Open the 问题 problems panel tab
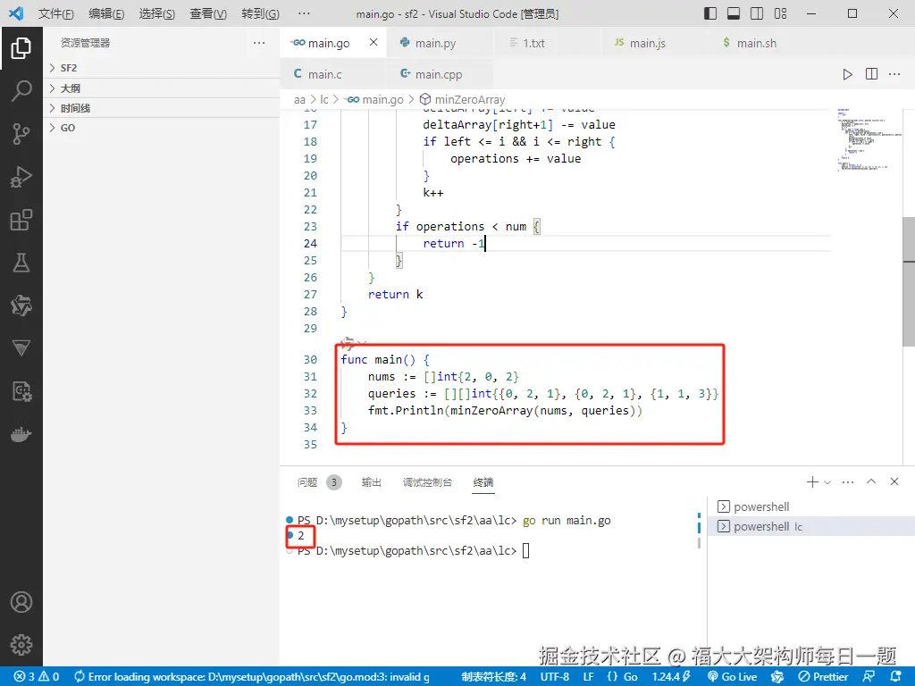This screenshot has width=915, height=686. pos(319,481)
